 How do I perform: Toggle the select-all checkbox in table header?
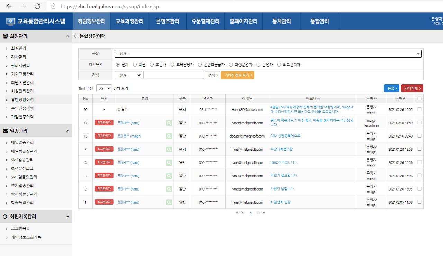419,98
